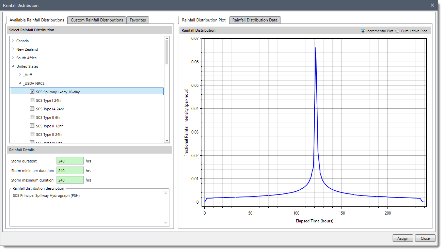Expand the New Zealand tree node
Screen dimensions: 443x251
click(13, 49)
